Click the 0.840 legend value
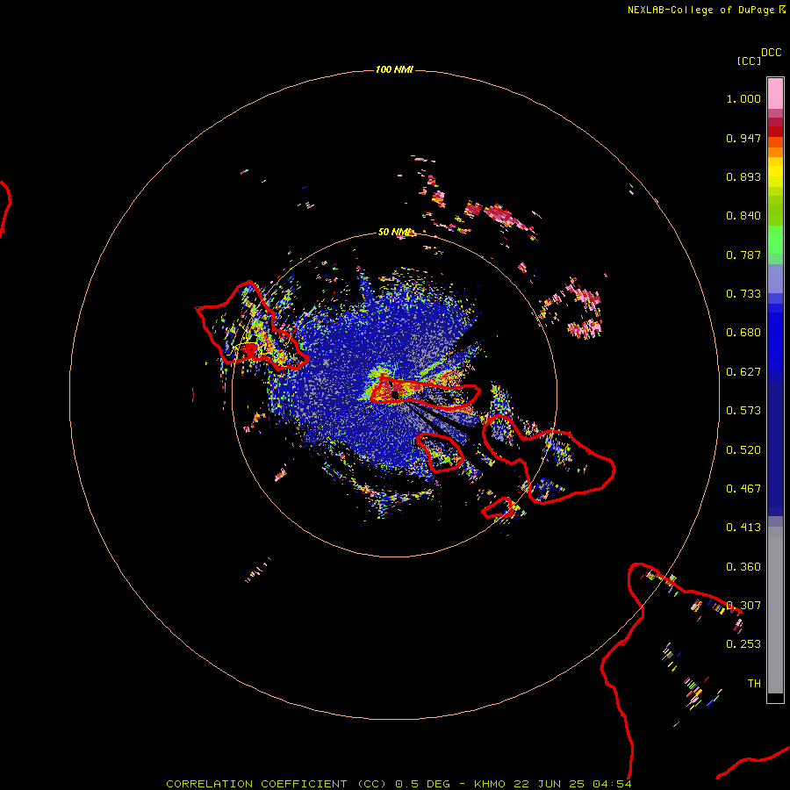Viewport: 790px width, 790px height. pos(743,216)
